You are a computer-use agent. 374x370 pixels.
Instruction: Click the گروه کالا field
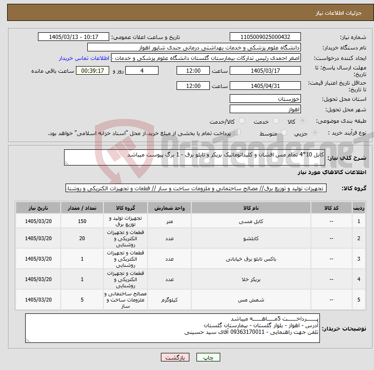tap(196, 188)
